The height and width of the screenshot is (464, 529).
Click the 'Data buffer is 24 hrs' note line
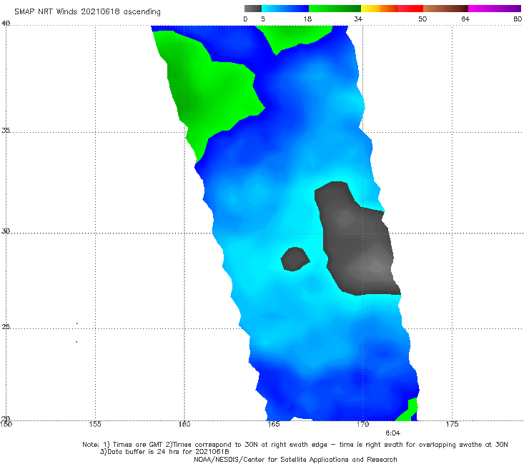coord(164,452)
